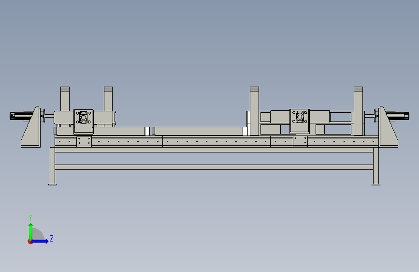
Task: Click the gray YZ plane quadrant of the triad
Action: point(38,234)
